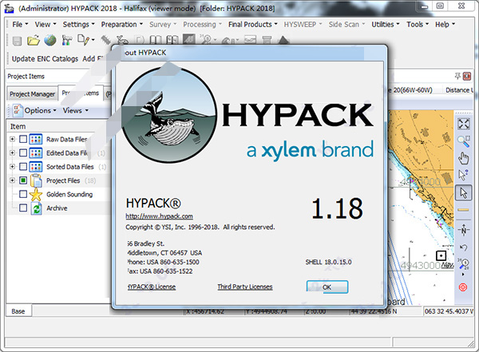
Task: Open dropdown arrow beside sounding magnifier toolbar icon
Action: tap(216, 40)
